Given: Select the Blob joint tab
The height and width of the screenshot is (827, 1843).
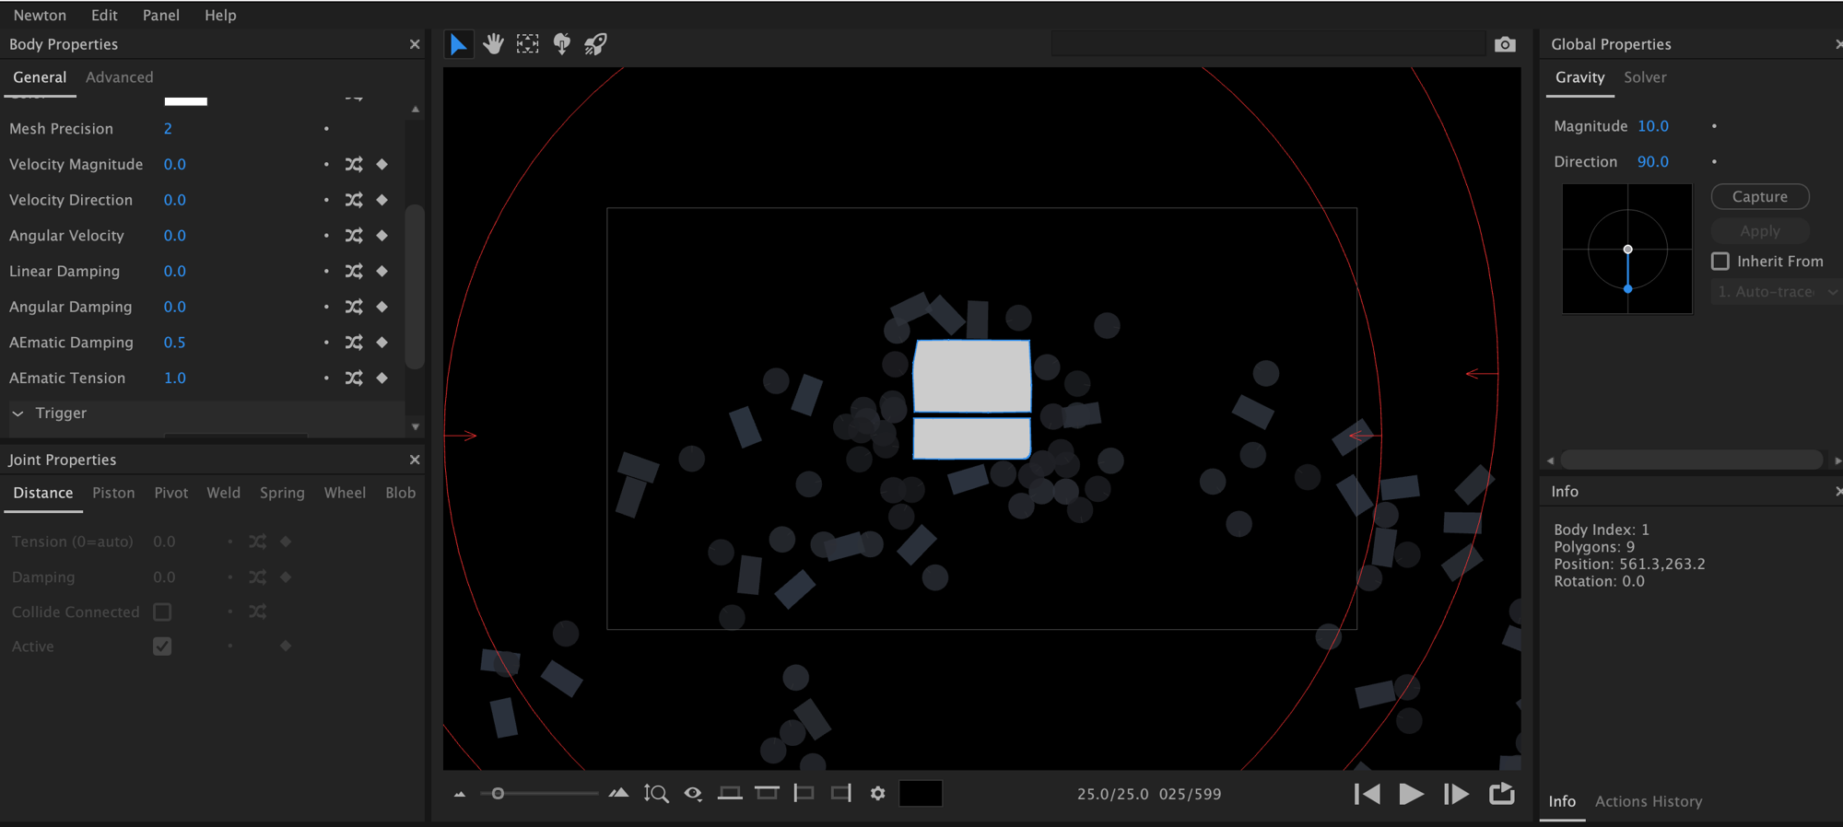Looking at the screenshot, I should (x=400, y=493).
